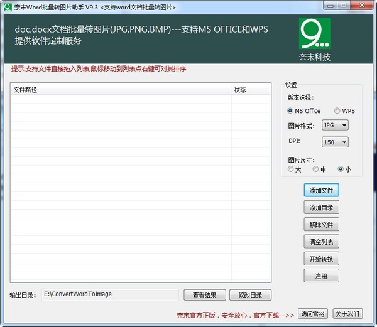Image resolution: width=377 pixels, height=327 pixels.
Task: Click the app icon in title bar
Action: point(8,7)
